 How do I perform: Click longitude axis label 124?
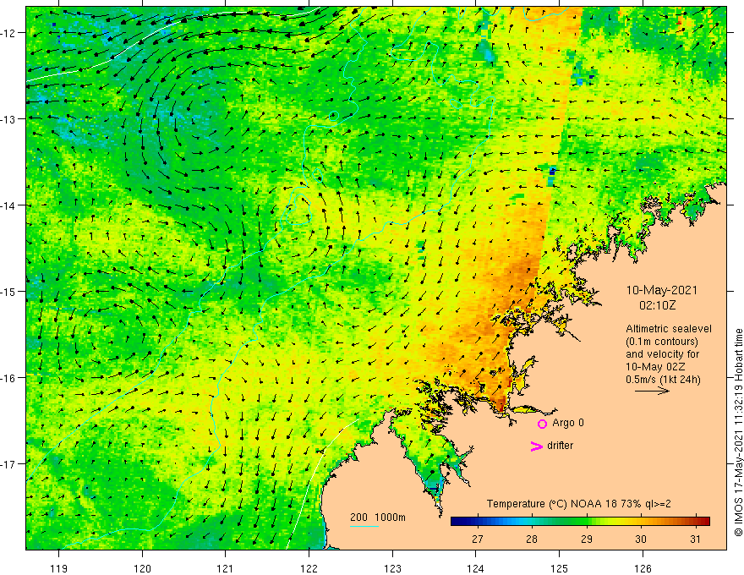[476, 568]
